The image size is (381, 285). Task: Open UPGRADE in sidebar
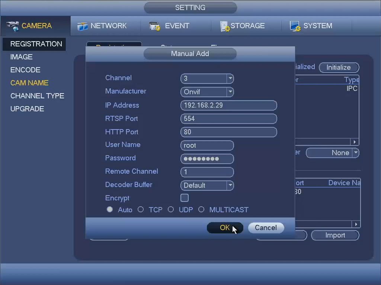[27, 109]
